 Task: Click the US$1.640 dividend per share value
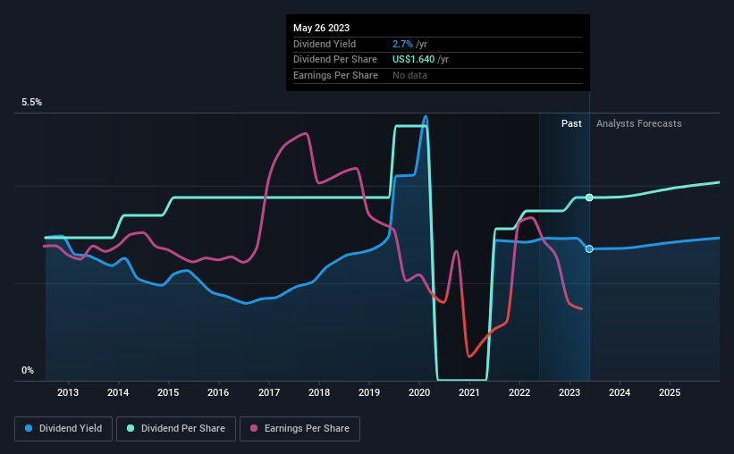pyautogui.click(x=413, y=60)
